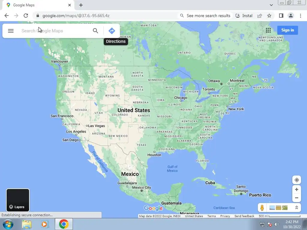Launch Windows Media Player from taskbar
The width and height of the screenshot is (307, 230).
(x=45, y=224)
